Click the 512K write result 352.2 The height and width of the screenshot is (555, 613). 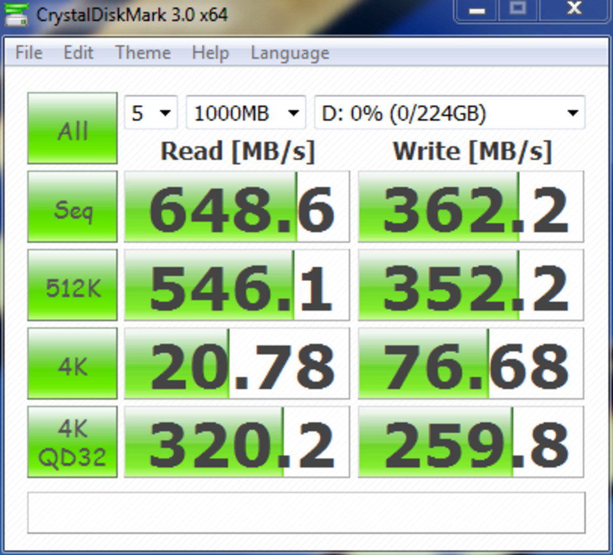[471, 285]
